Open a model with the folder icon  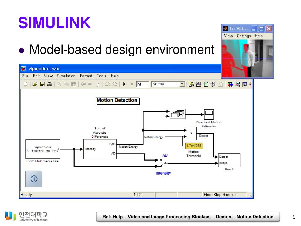click(x=35, y=84)
